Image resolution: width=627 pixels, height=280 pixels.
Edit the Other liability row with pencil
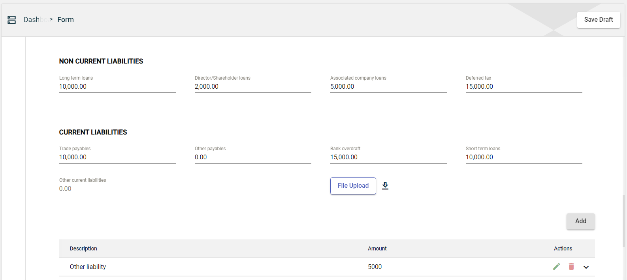(x=556, y=267)
